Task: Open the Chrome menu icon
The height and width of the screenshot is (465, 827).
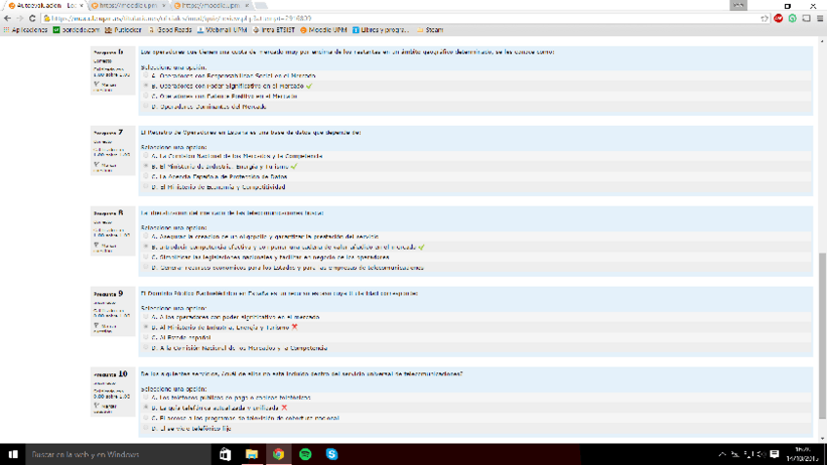Action: [819, 18]
